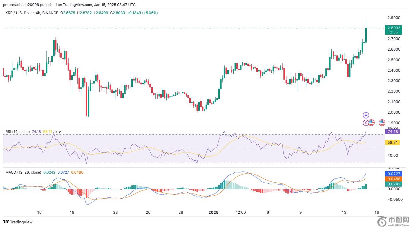
Task: Click the orange 0.0486 signal axis label
Action: pos(393,179)
